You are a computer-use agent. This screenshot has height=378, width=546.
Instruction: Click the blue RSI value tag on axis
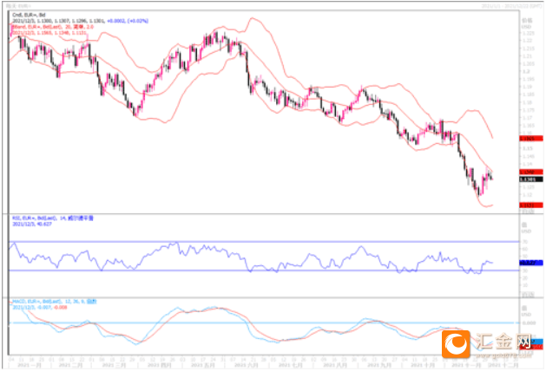point(531,263)
